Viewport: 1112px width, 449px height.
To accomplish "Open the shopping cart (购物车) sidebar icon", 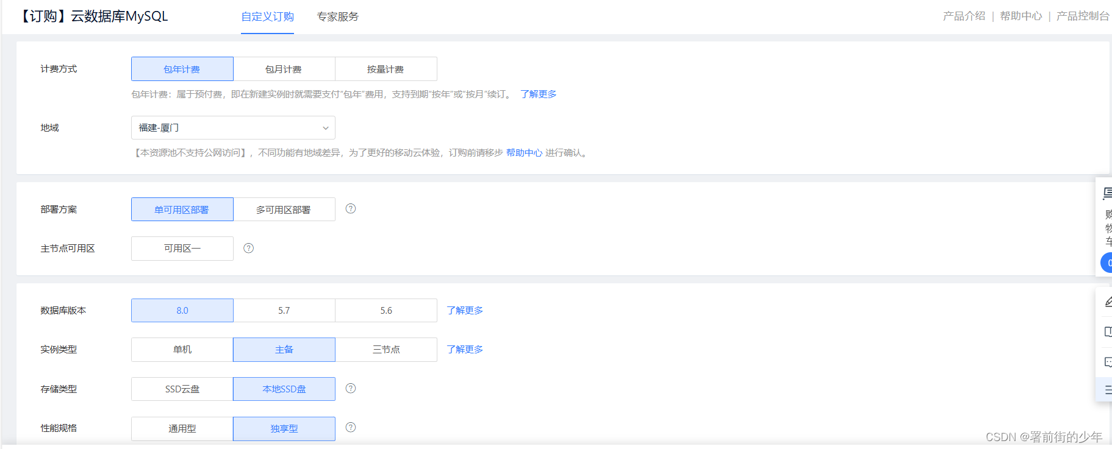I will (1107, 194).
